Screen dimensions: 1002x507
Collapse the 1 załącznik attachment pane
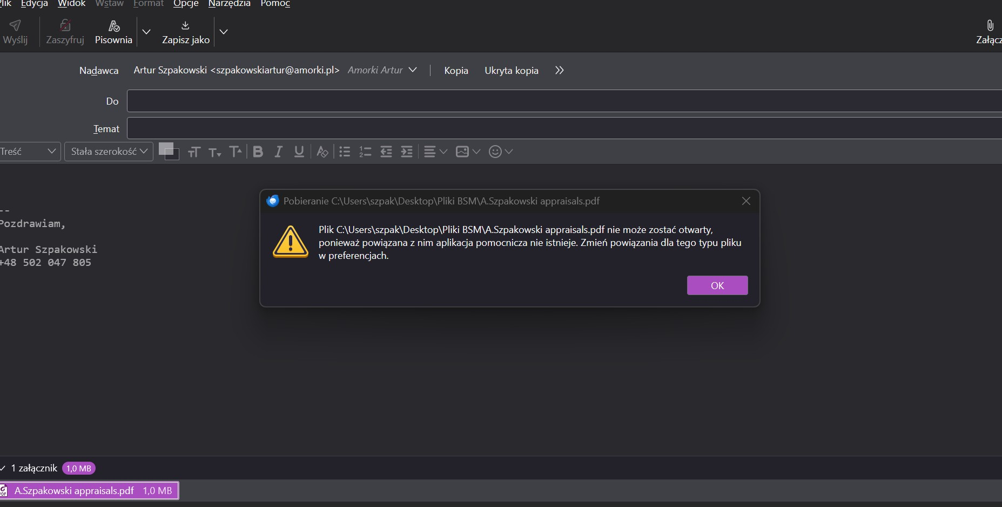[x=3, y=468]
